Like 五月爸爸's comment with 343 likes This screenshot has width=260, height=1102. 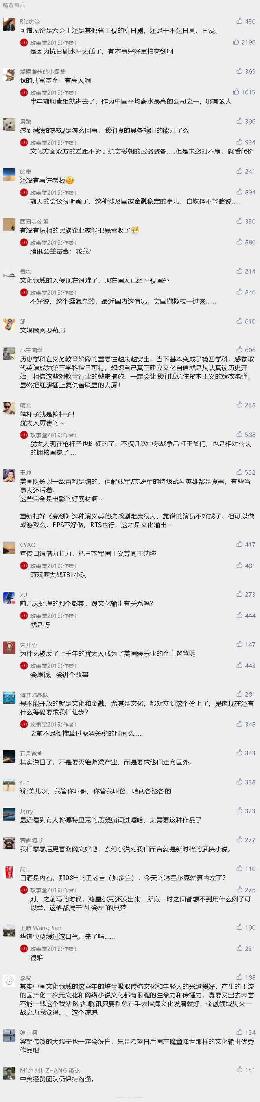(246, 753)
